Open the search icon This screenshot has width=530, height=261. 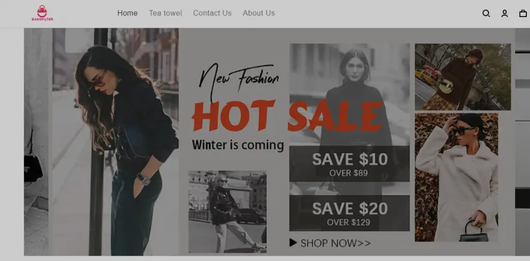pos(486,13)
